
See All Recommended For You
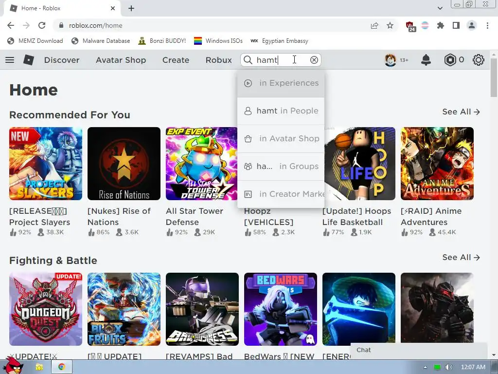[461, 112]
